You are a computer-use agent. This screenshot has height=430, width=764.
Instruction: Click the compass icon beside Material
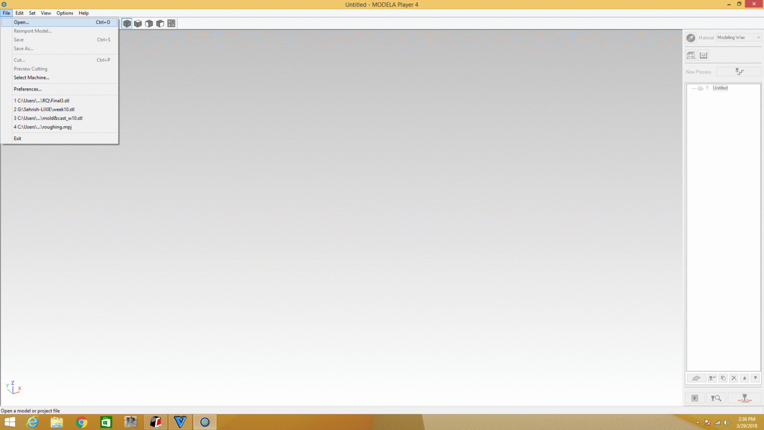click(x=691, y=38)
